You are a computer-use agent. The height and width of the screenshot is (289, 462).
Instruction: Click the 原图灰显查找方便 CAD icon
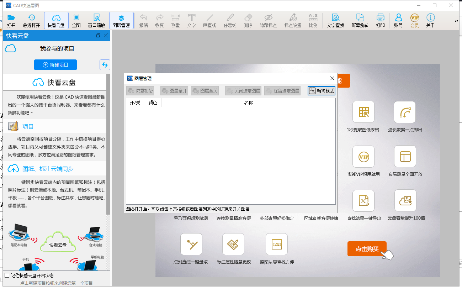point(277,245)
